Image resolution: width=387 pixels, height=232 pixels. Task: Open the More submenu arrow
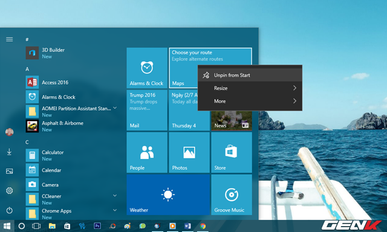click(x=294, y=101)
